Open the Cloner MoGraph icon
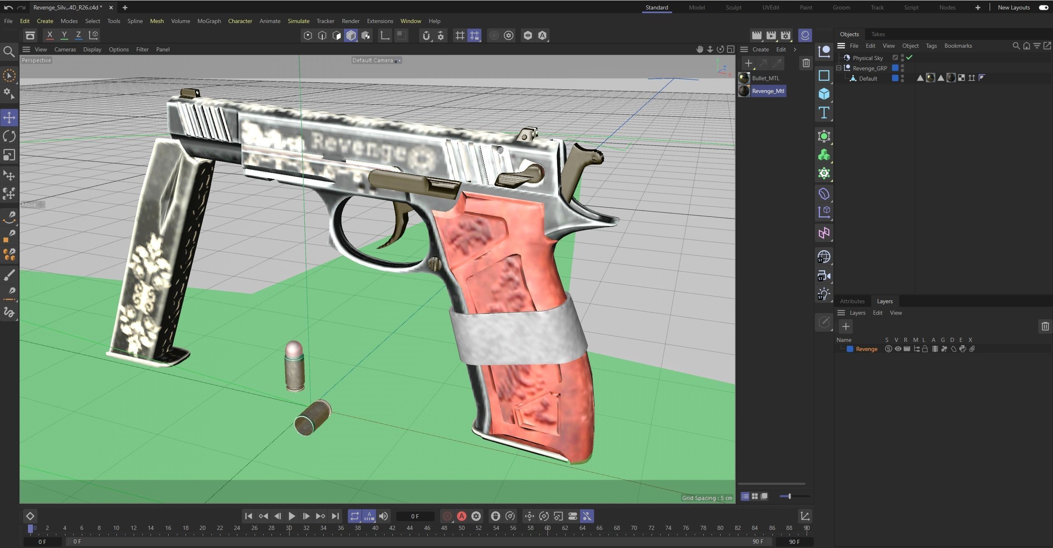Image resolution: width=1053 pixels, height=548 pixels. tap(824, 155)
